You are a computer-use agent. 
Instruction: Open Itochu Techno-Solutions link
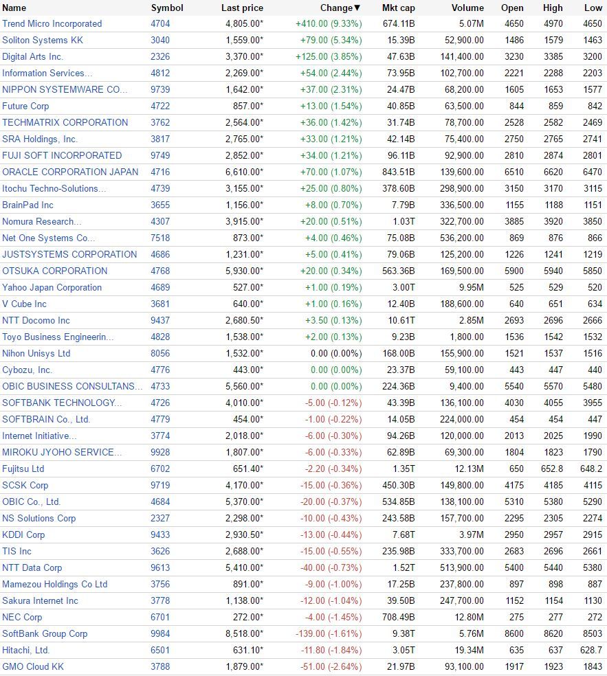coord(54,188)
